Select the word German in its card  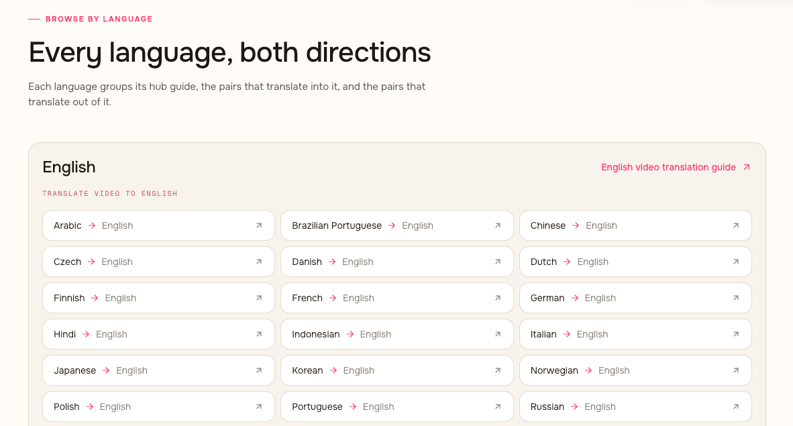pos(547,298)
